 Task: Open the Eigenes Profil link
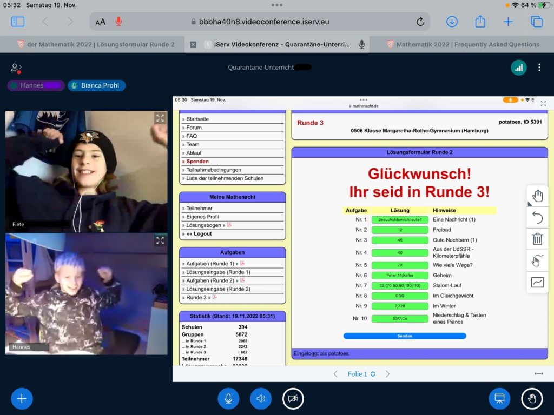202,217
